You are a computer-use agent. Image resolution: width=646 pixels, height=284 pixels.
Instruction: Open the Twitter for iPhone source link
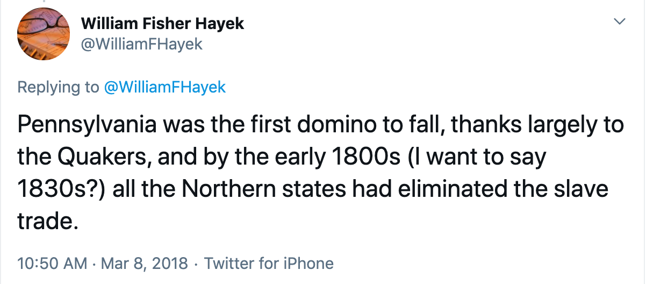[x=269, y=264]
